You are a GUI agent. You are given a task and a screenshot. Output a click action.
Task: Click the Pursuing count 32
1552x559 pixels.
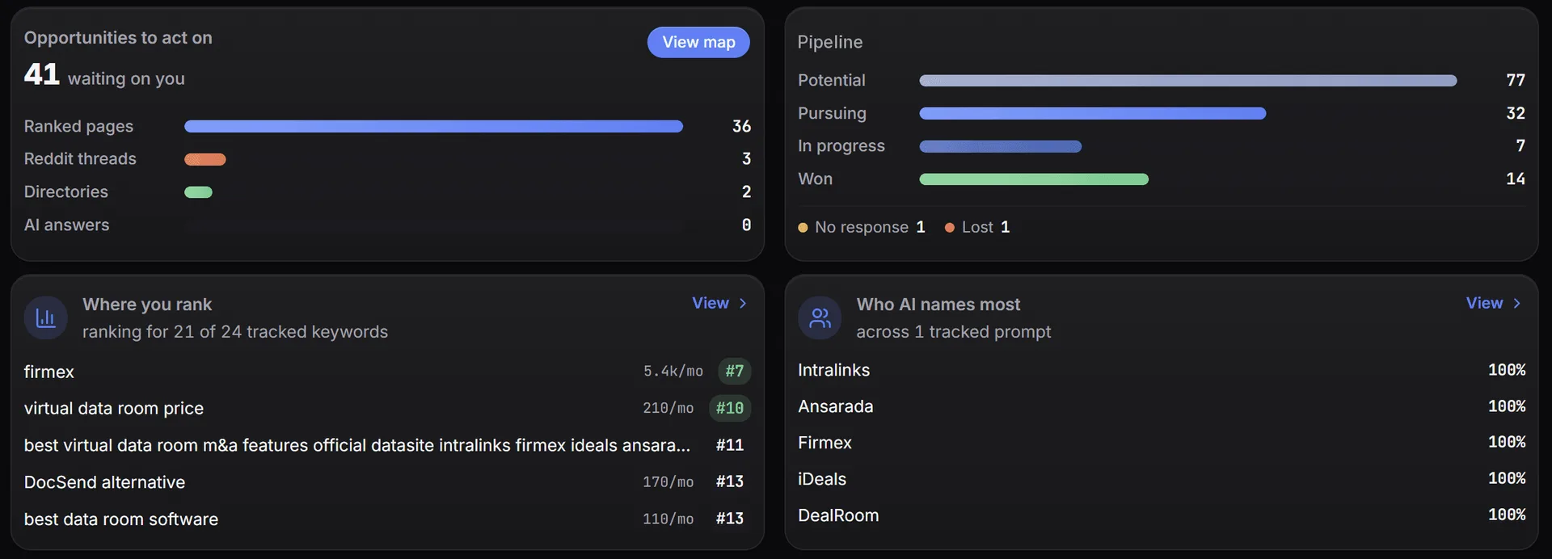(x=1516, y=113)
